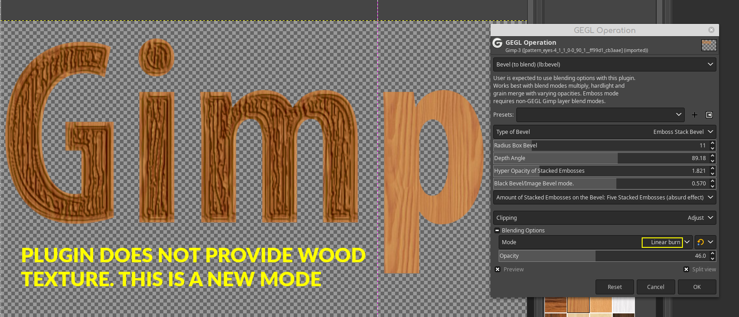Decrease Hyper Opacity value with down arrow
The height and width of the screenshot is (317, 739).
point(712,174)
